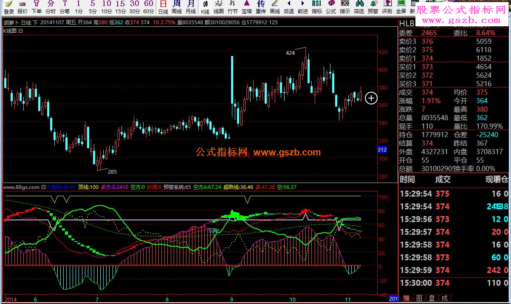Click the blue 312 price axis marker

point(382,149)
